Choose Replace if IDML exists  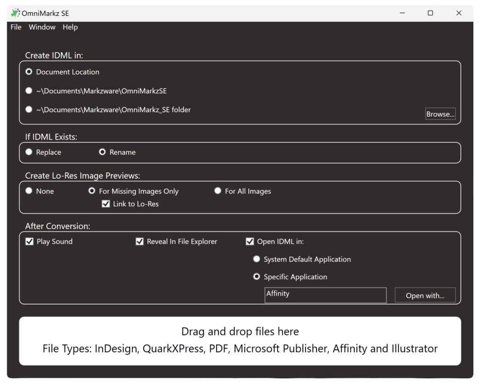click(x=29, y=152)
